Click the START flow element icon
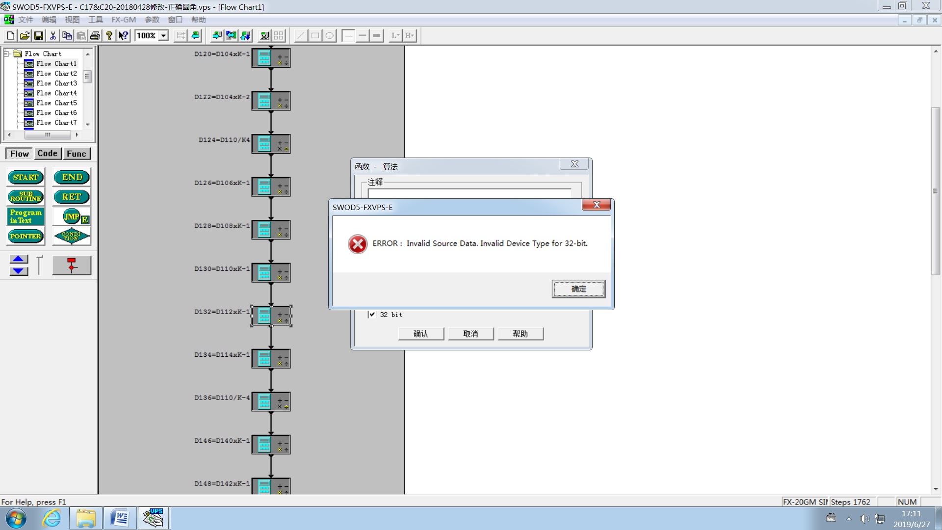The width and height of the screenshot is (942, 530). click(x=26, y=177)
